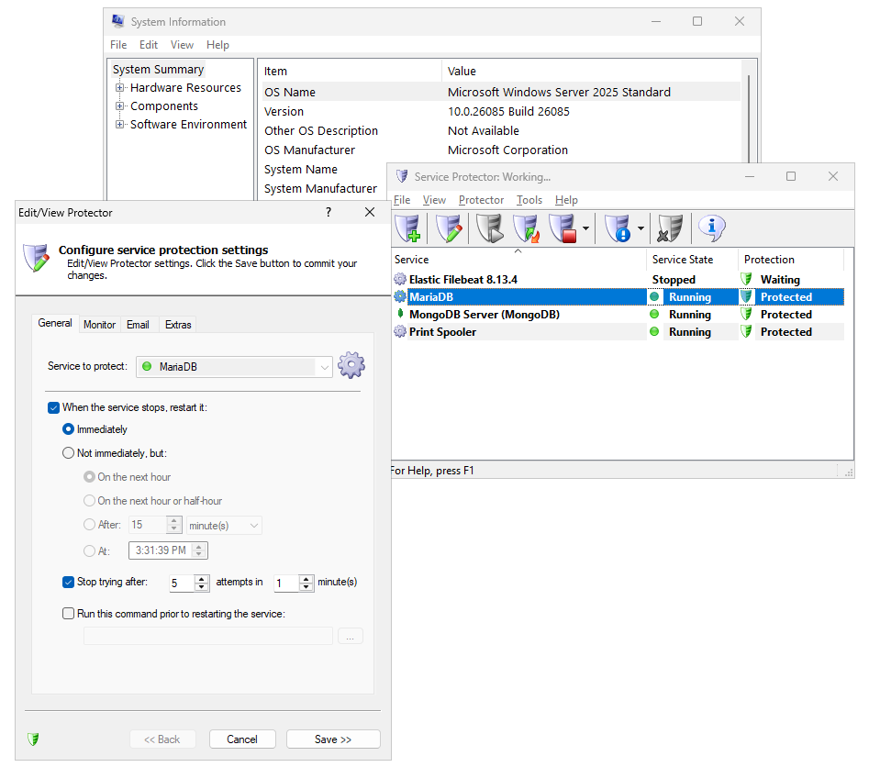Click the Restart service shield toolbar icon
The width and height of the screenshot is (869, 767).
(526, 228)
